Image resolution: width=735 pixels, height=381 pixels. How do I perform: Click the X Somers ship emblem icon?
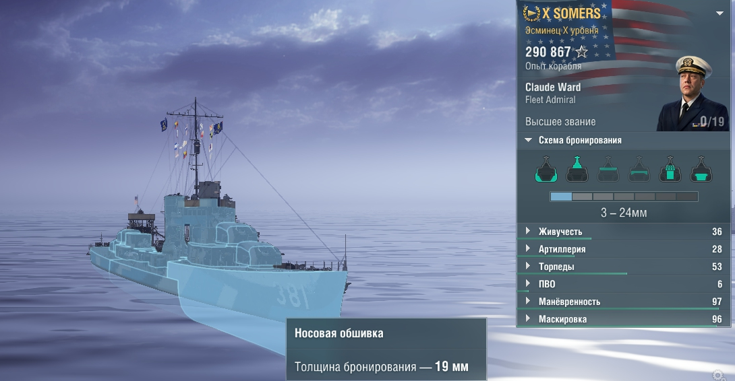531,13
